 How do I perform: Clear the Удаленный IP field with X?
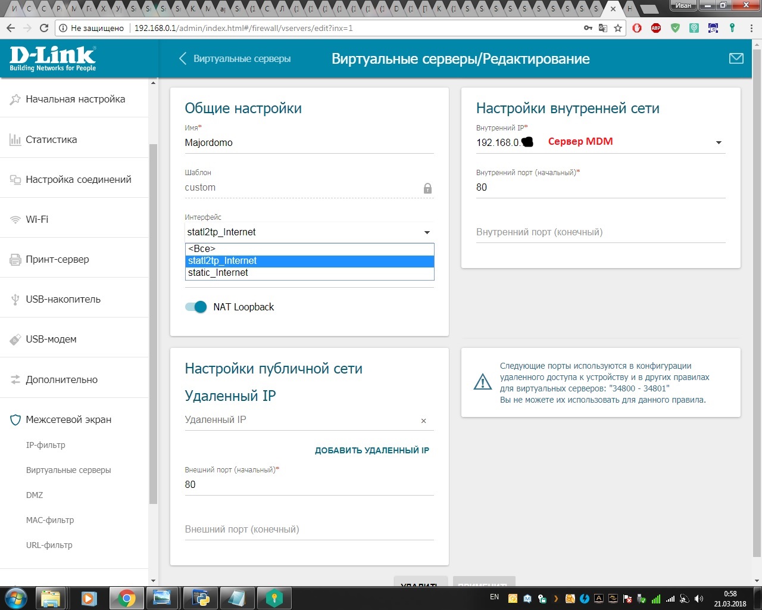point(423,421)
